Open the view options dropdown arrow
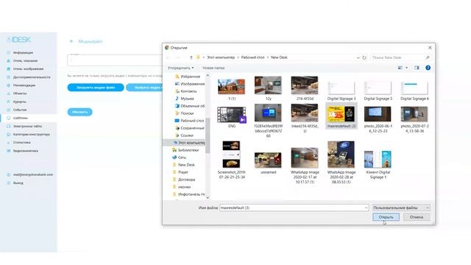The height and width of the screenshot is (265, 471). coord(407,68)
